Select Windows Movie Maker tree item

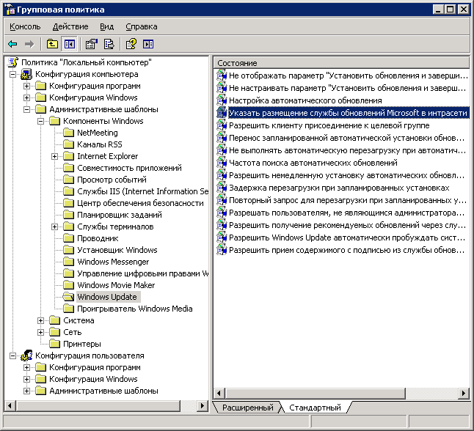(116, 285)
